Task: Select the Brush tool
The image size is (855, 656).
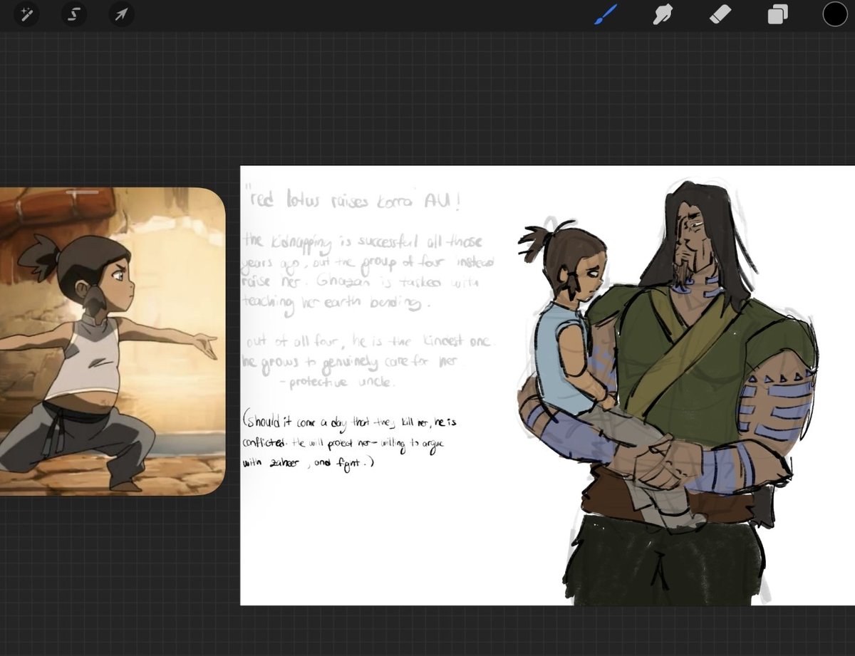Action: click(x=605, y=14)
